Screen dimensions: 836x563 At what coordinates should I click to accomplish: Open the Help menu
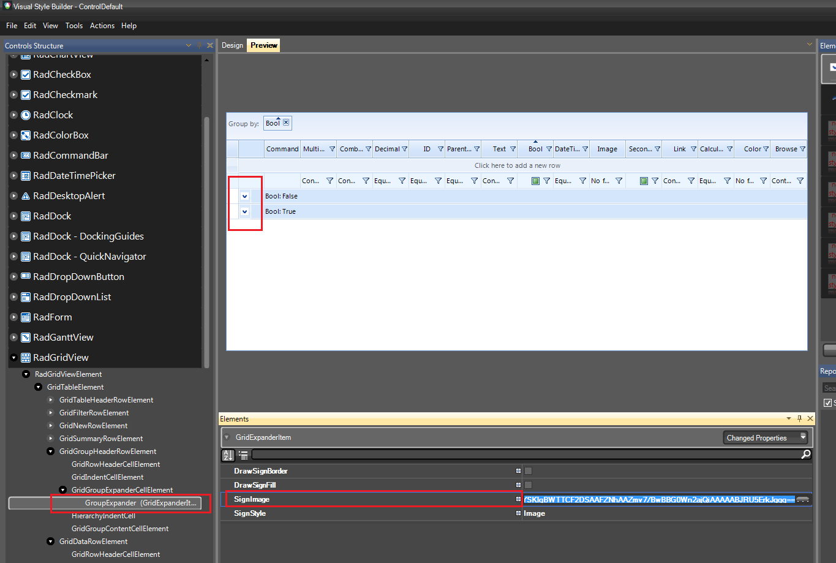129,26
